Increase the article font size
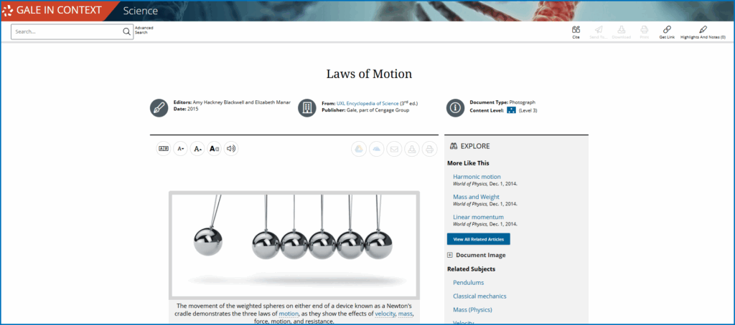Viewport: 735px width, 325px height. point(180,149)
